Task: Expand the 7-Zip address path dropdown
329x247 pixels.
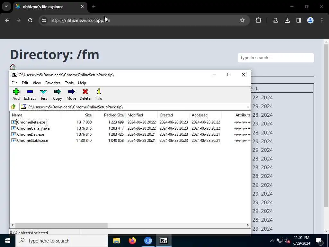Action: pyautogui.click(x=248, y=107)
